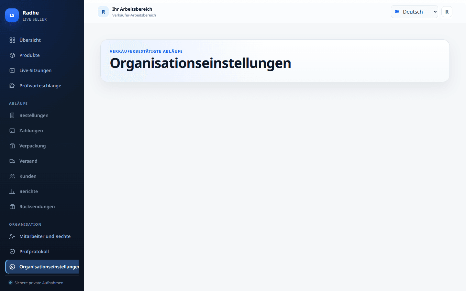The image size is (466, 291).
Task: Click the Versand truck icon
Action: tap(12, 161)
